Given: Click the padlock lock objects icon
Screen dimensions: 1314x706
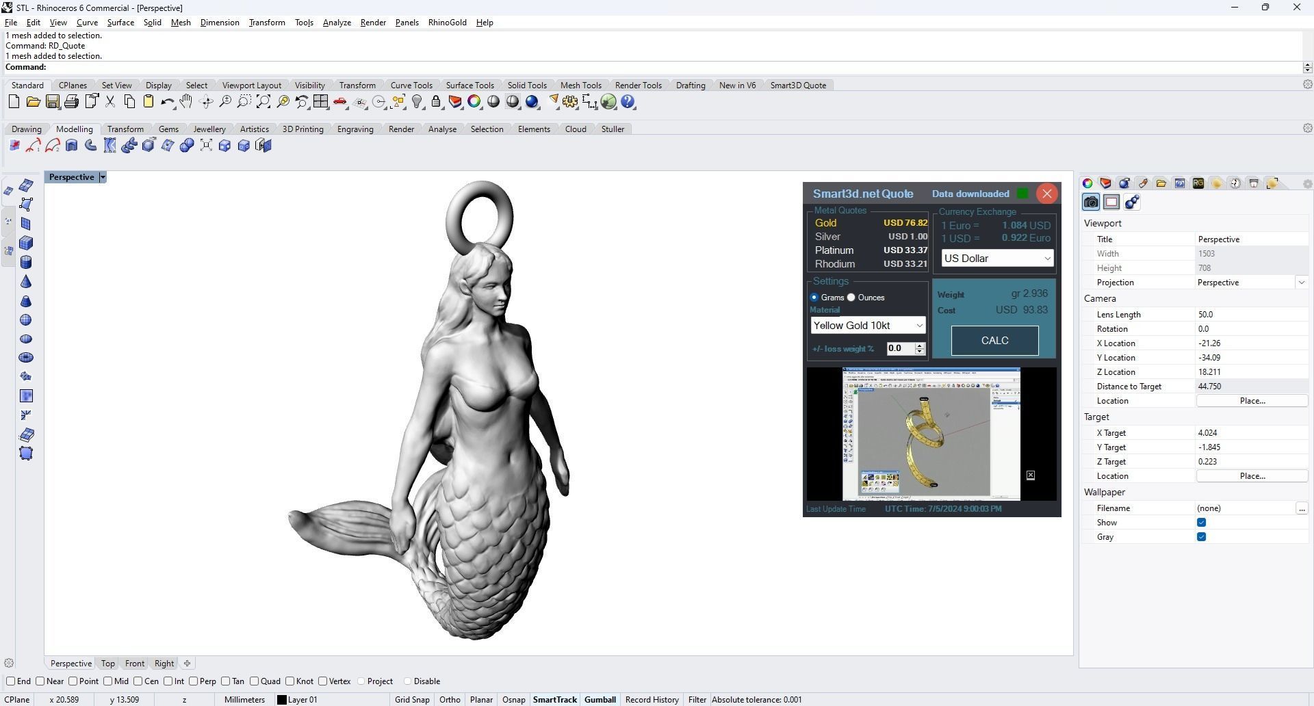Looking at the screenshot, I should coord(436,102).
